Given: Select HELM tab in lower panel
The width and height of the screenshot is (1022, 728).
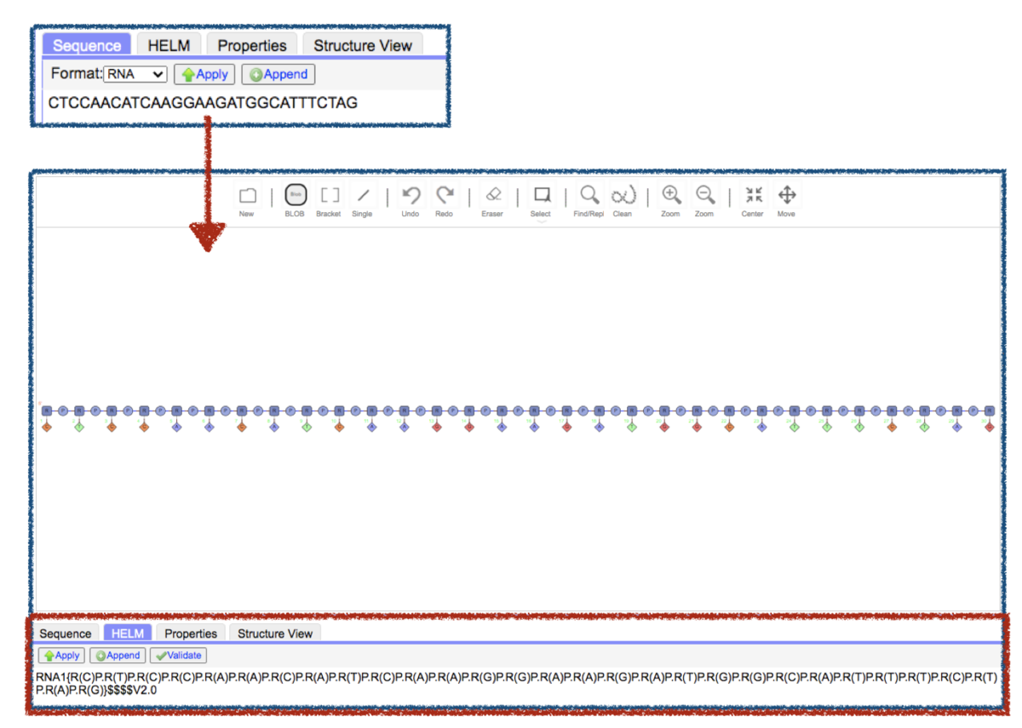Looking at the screenshot, I should click(128, 633).
